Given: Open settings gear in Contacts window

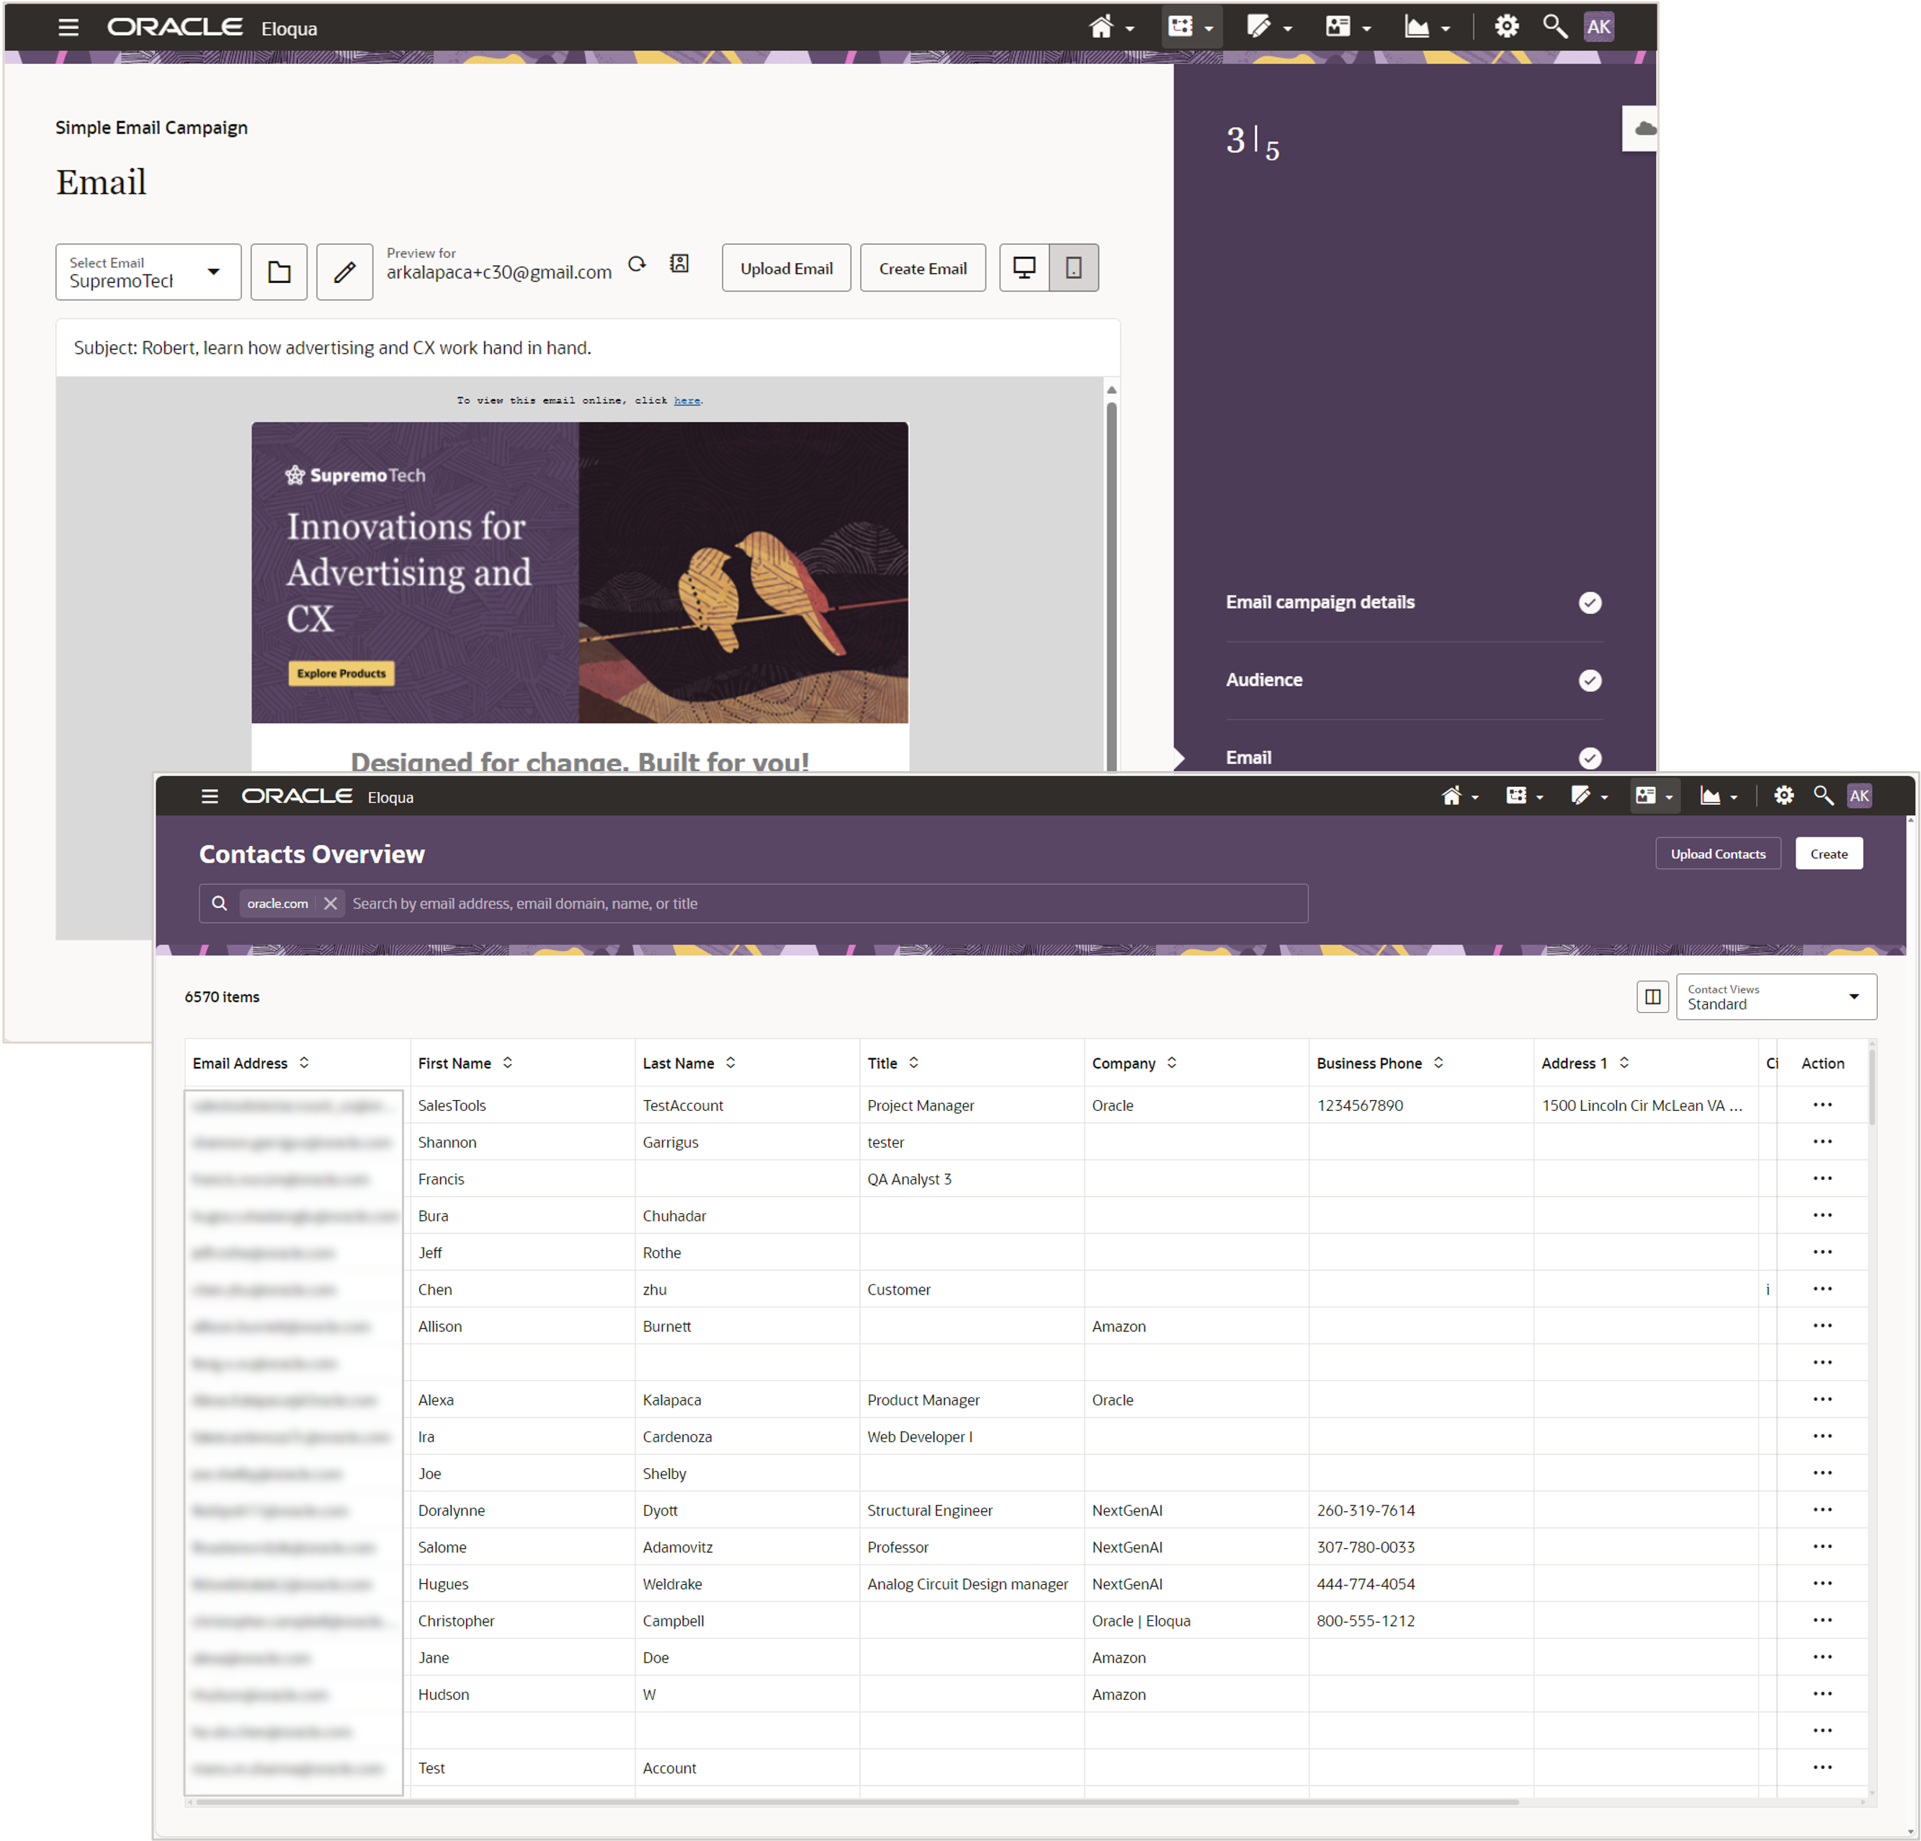Looking at the screenshot, I should [1783, 796].
